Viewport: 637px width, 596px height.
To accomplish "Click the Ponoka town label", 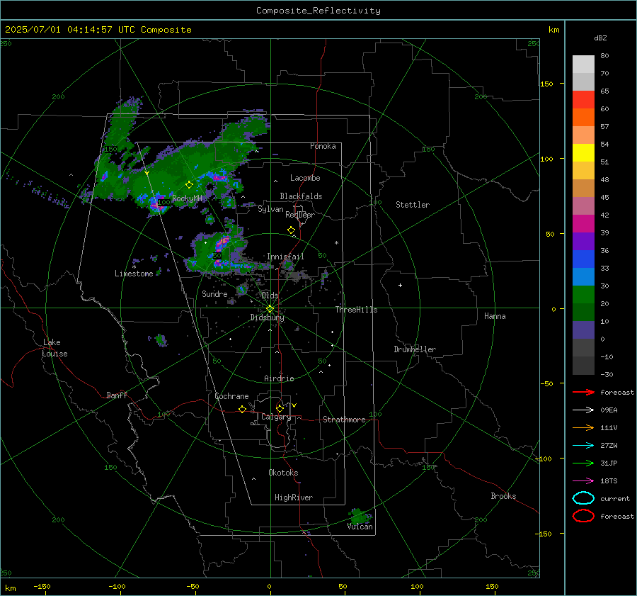I will coord(323,146).
